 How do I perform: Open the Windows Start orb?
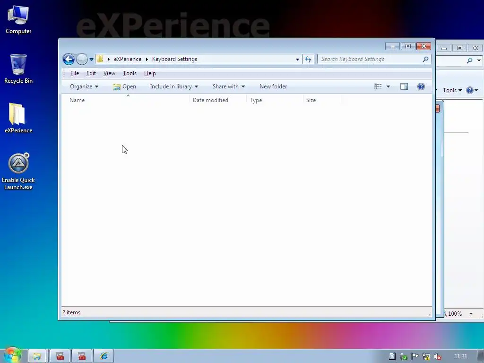(12, 355)
